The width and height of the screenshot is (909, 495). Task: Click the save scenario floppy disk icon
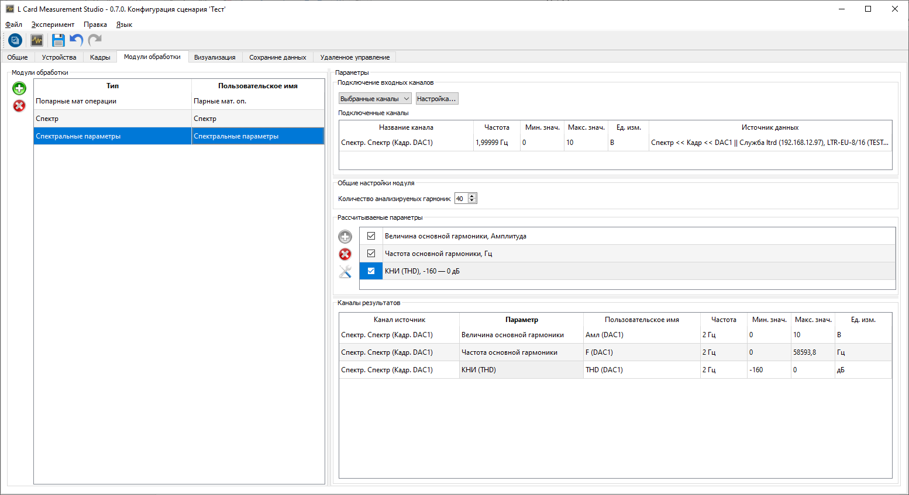pyautogui.click(x=58, y=40)
